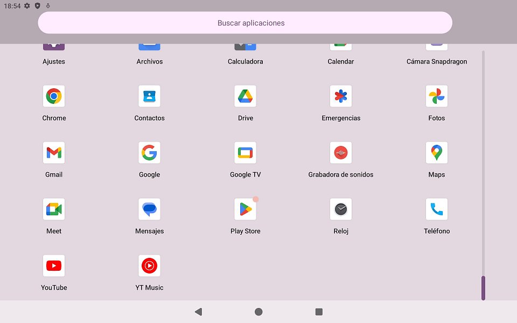Open Cámara Snapdragon from its label

[x=437, y=61]
